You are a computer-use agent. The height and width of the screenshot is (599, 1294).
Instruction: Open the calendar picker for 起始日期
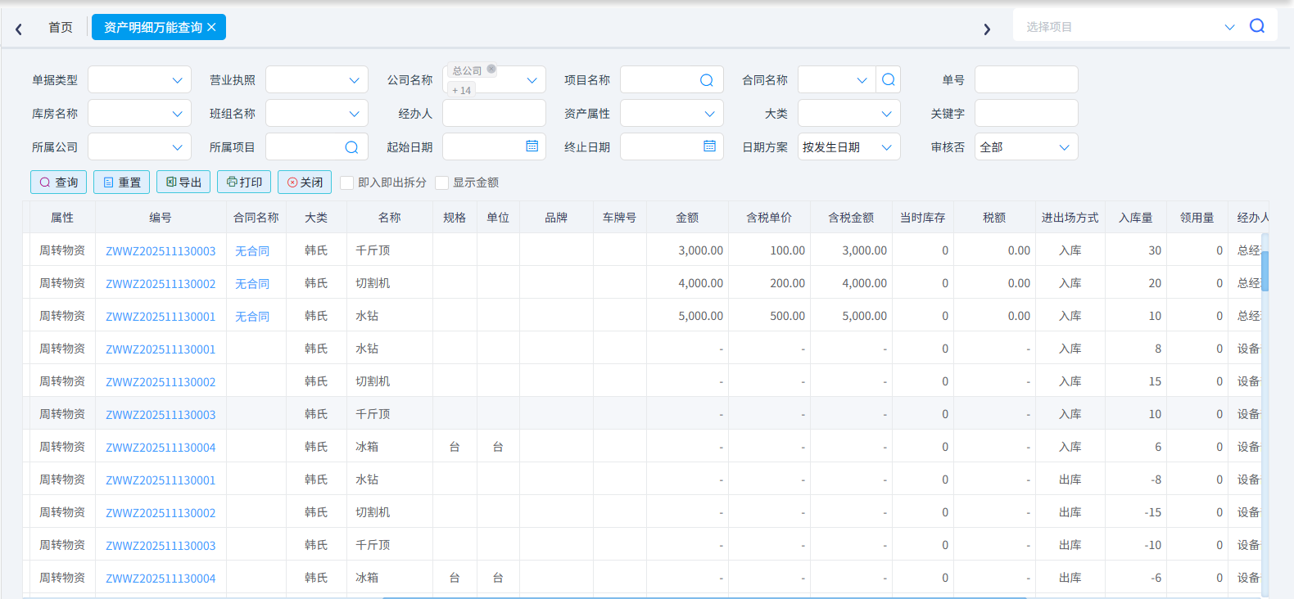(x=532, y=146)
